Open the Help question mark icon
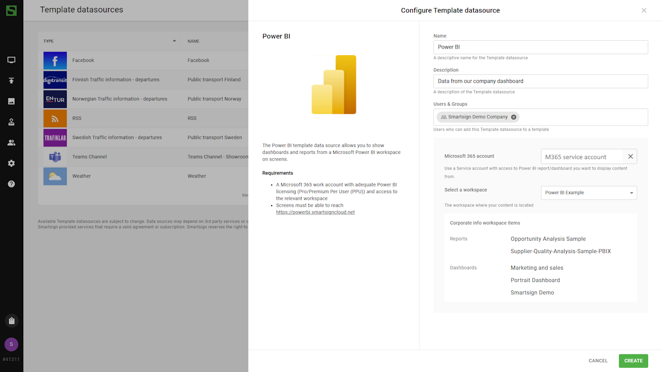This screenshot has height=372, width=662. (x=11, y=184)
